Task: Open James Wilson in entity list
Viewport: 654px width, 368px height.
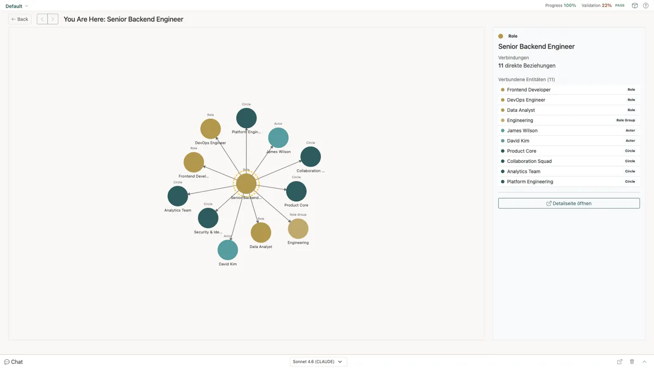Action: [x=569, y=130]
